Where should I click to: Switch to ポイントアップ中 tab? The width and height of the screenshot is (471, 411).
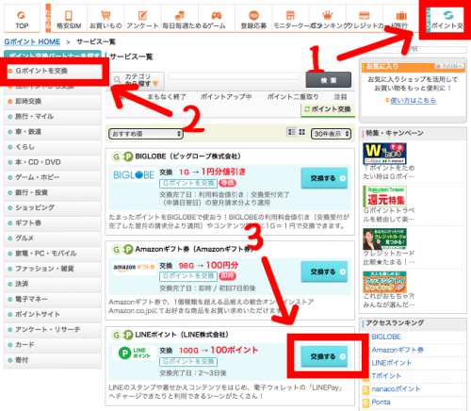coord(226,97)
